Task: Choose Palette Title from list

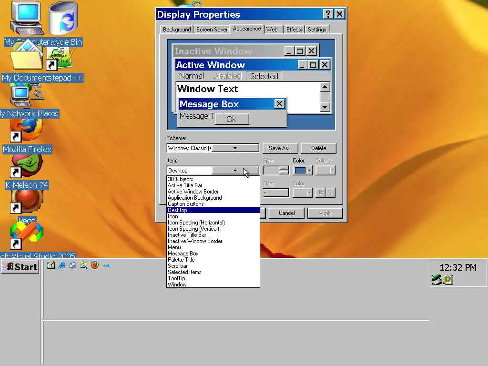Action: click(213, 260)
